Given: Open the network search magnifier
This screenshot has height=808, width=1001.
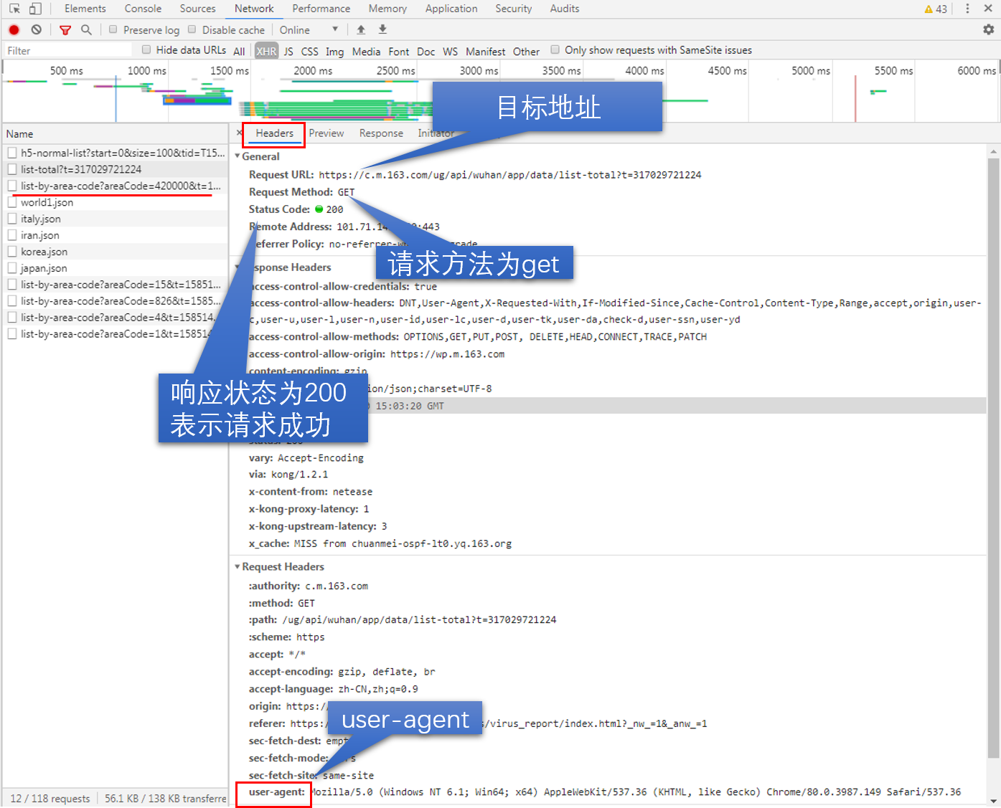Looking at the screenshot, I should click(x=86, y=30).
